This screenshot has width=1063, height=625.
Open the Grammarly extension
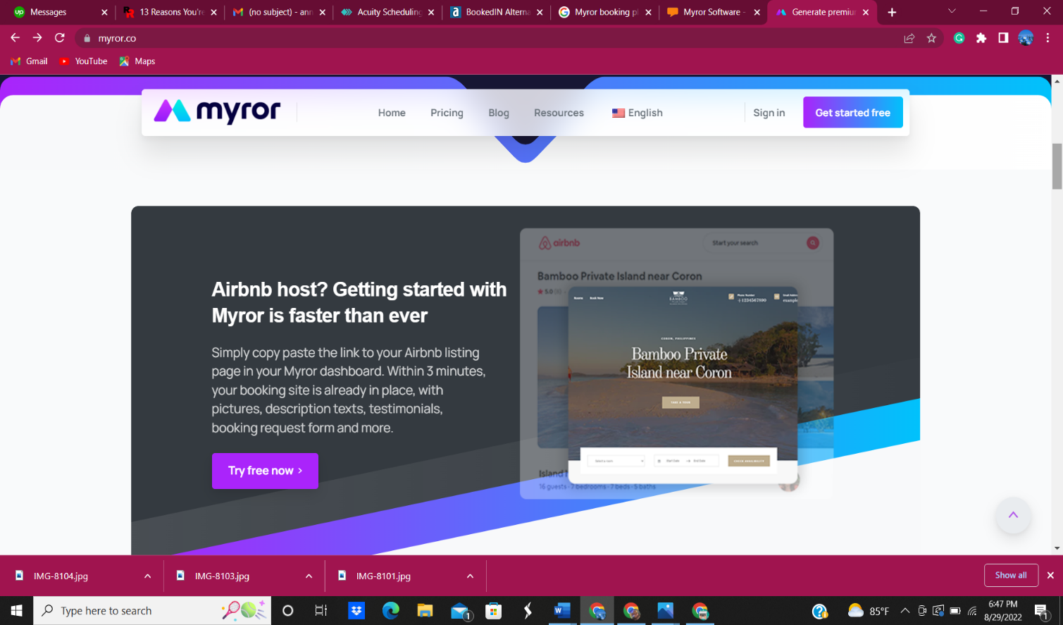click(959, 38)
